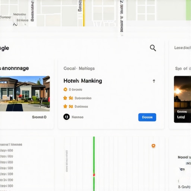Click the orange hexagon icon under Hotel title
Screen dimensions: 191x191
point(65,90)
